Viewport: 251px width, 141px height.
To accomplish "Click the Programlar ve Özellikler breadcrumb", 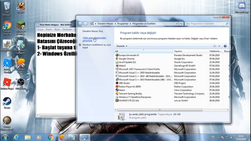I will click(x=144, y=23).
